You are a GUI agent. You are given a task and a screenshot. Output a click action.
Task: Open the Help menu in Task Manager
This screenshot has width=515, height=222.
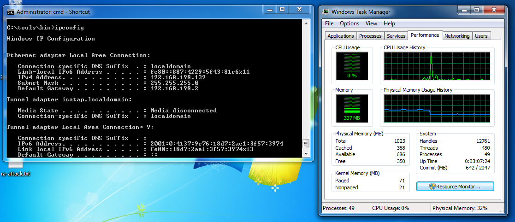389,23
